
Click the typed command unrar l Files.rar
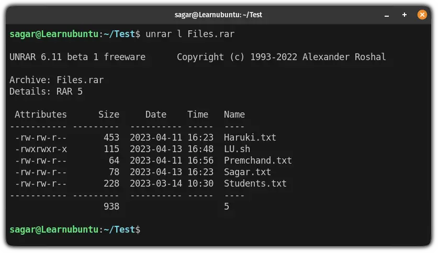click(190, 34)
